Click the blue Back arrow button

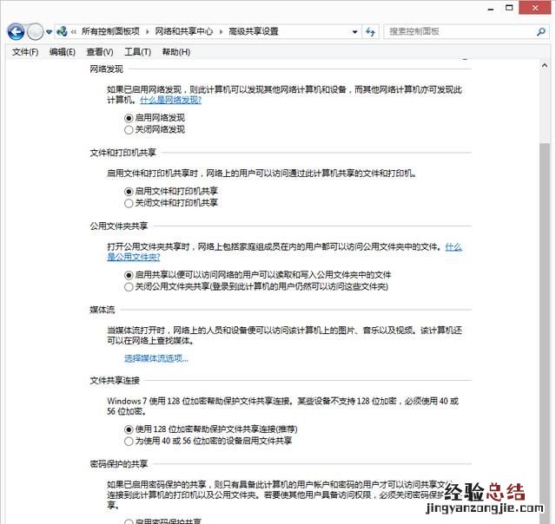coord(16,32)
